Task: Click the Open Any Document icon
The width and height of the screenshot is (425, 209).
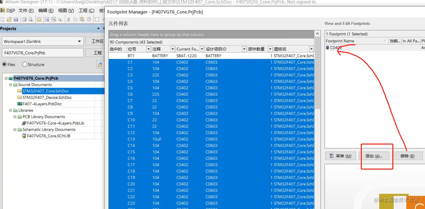Action: pyautogui.click(x=39, y=19)
